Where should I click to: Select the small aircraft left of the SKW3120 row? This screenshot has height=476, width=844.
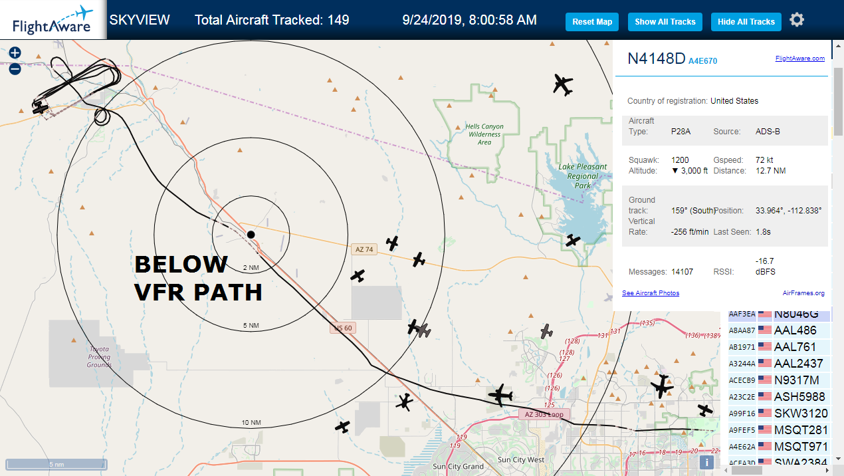705,410
